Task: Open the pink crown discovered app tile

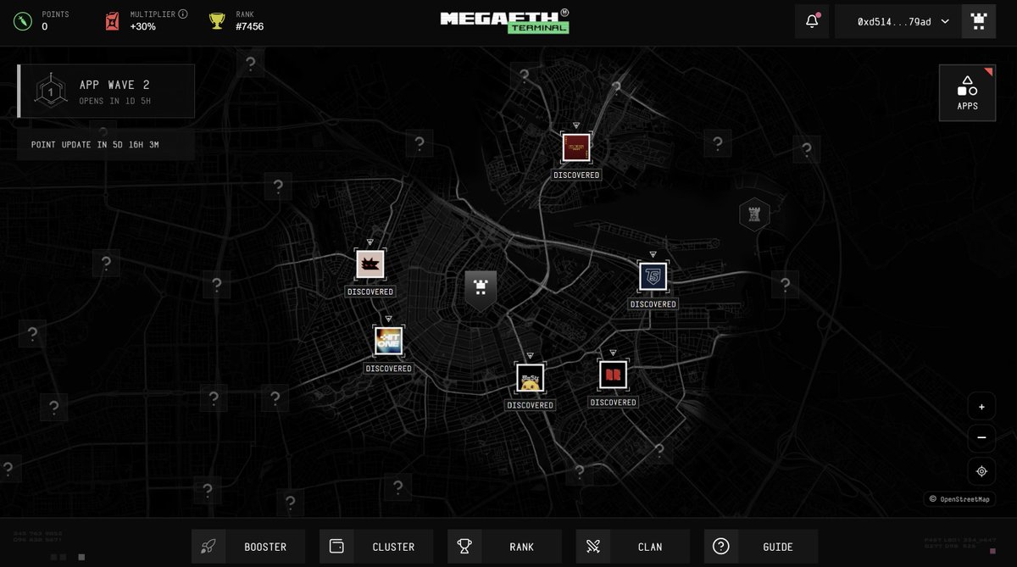Action: point(370,264)
